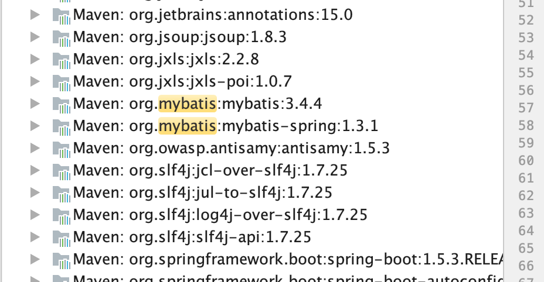Click editor gutter line number 52

[526, 20]
